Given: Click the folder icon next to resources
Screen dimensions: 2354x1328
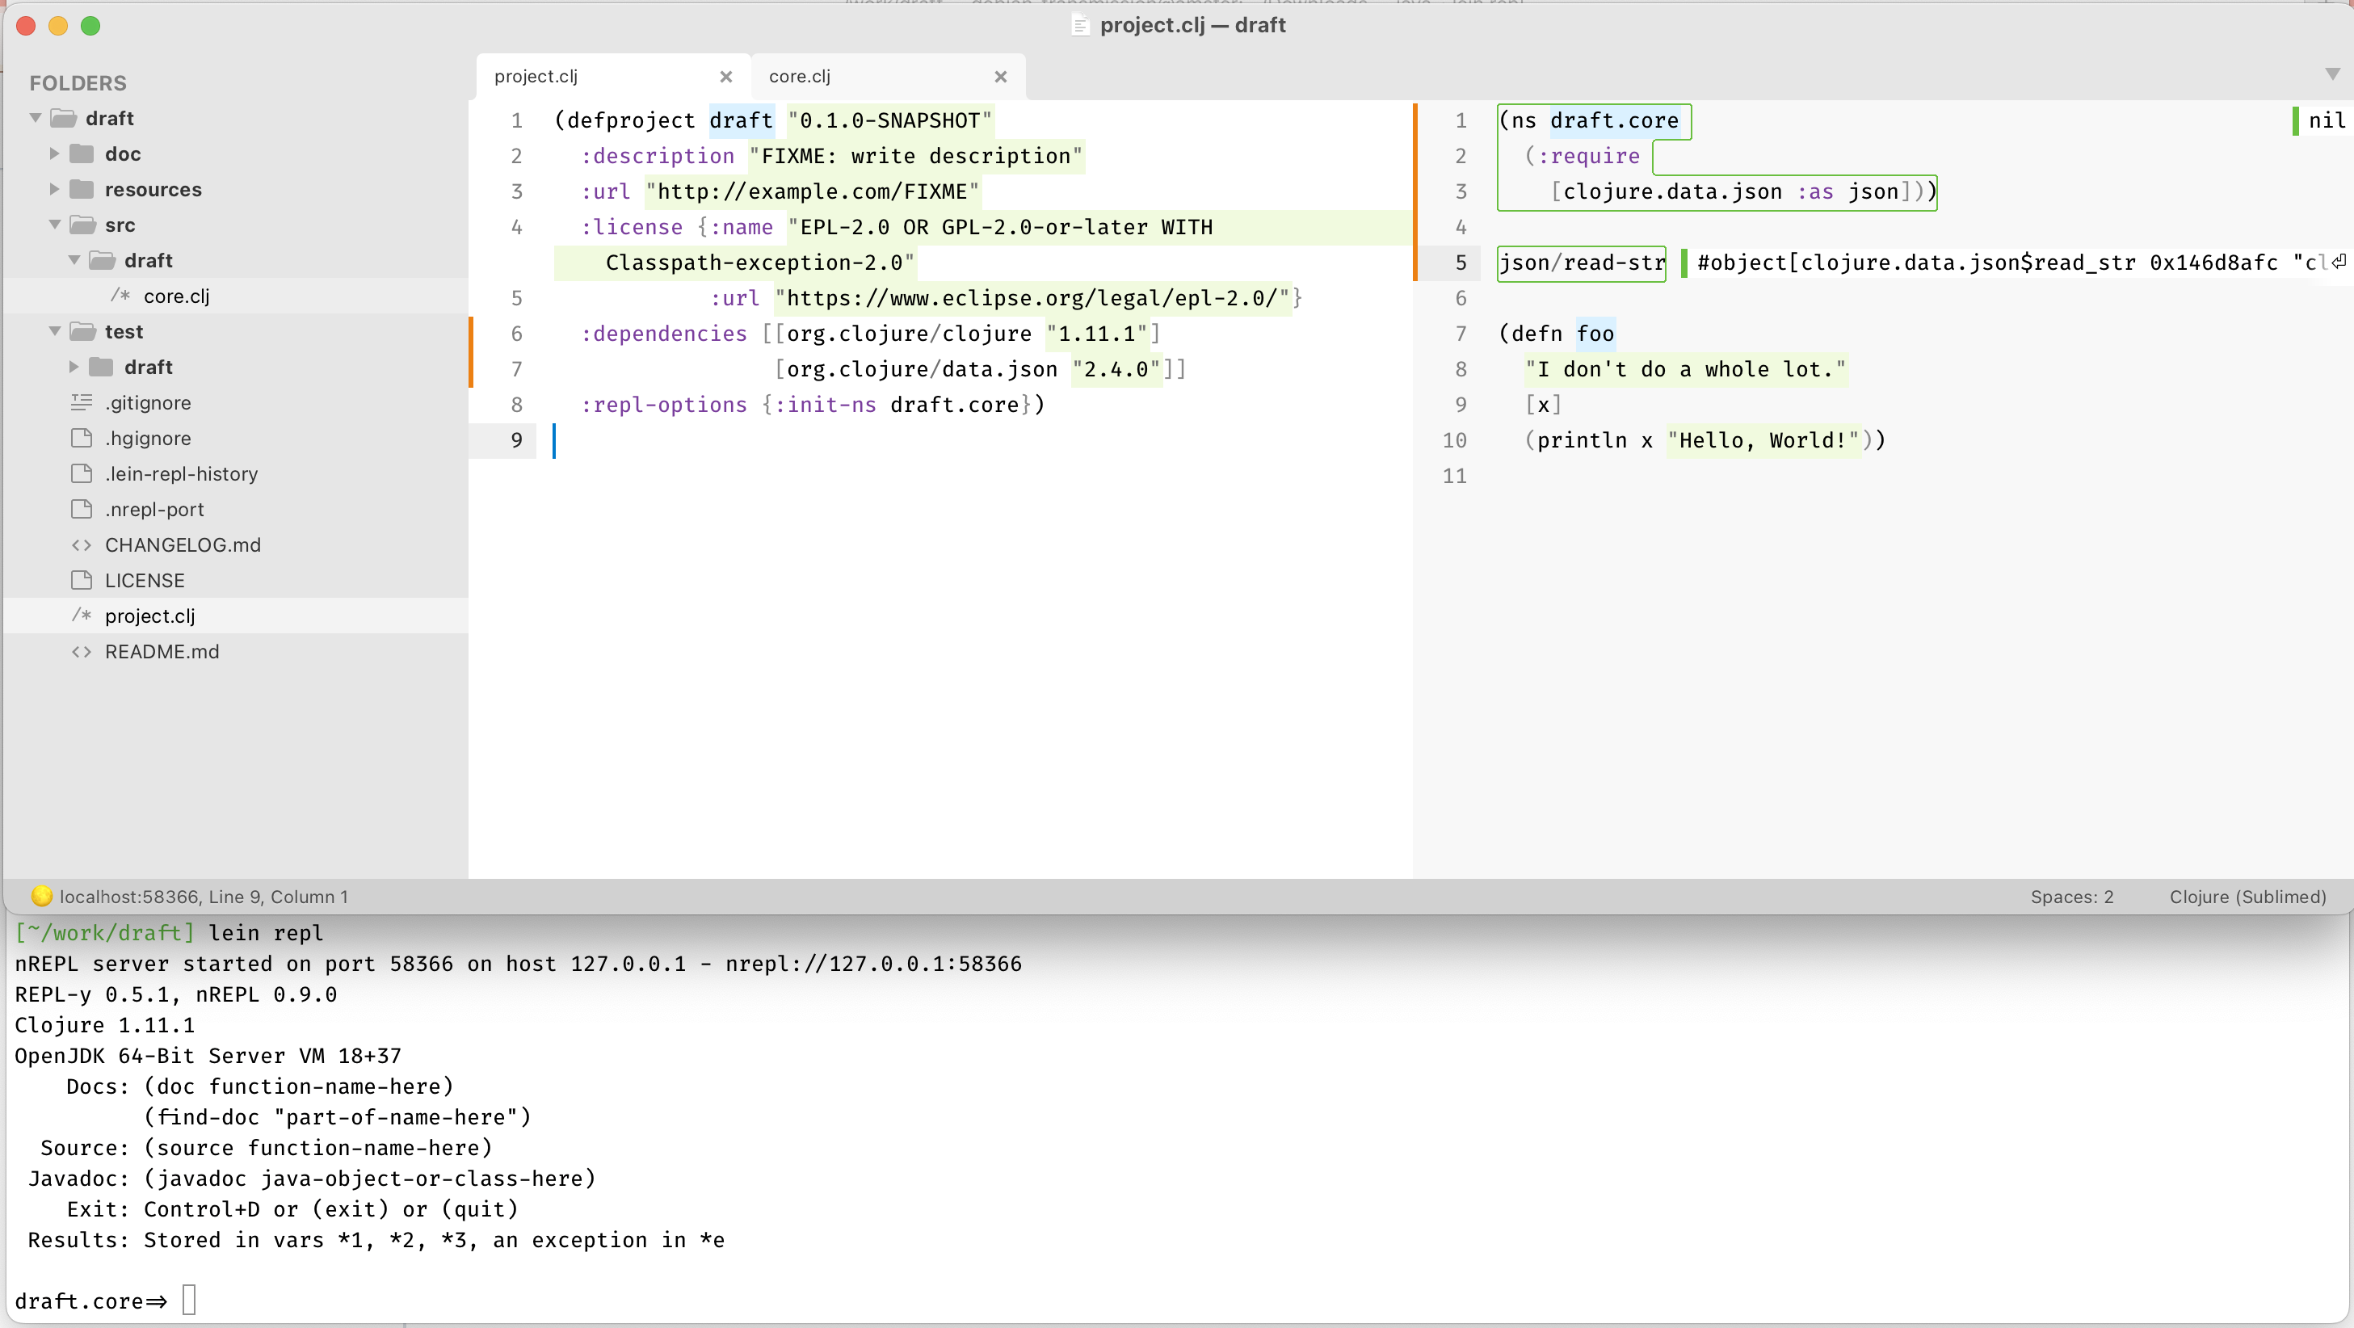Looking at the screenshot, I should click(x=82, y=189).
